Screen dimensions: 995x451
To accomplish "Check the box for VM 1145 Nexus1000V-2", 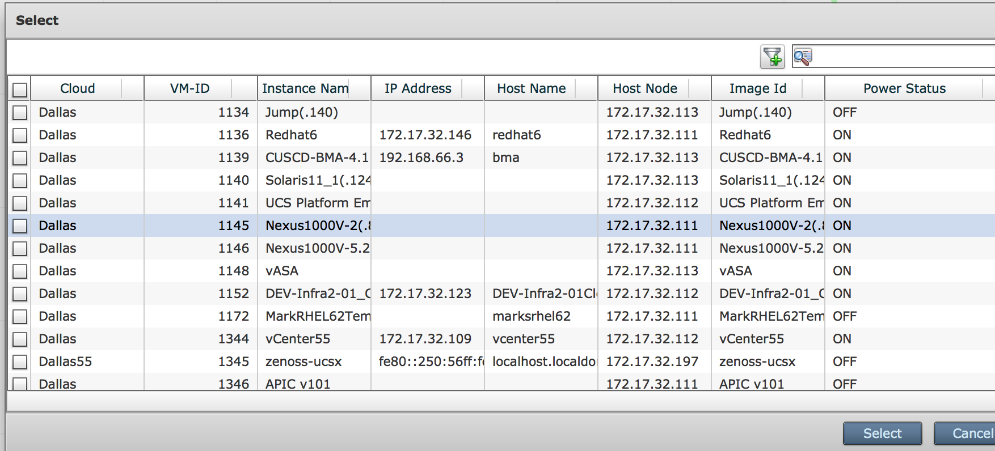I will click(20, 226).
